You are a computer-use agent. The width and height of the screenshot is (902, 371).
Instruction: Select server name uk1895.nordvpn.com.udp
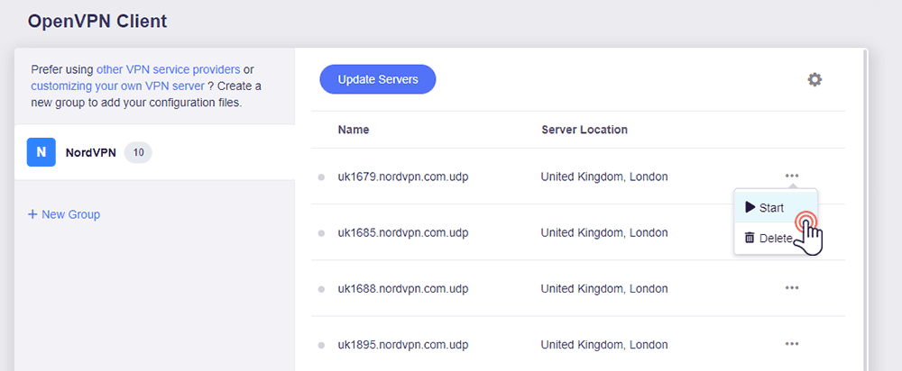tap(403, 345)
